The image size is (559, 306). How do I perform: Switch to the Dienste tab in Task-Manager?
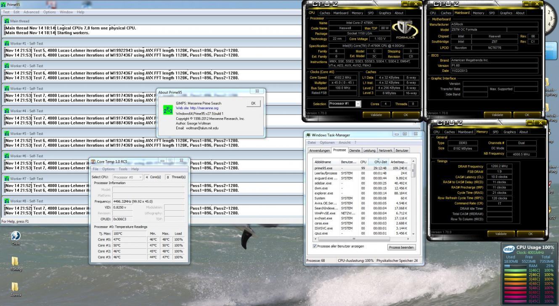pyautogui.click(x=355, y=150)
